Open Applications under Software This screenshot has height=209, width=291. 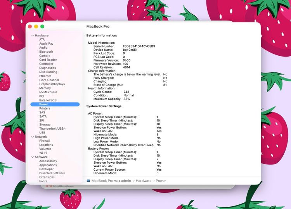48,165
